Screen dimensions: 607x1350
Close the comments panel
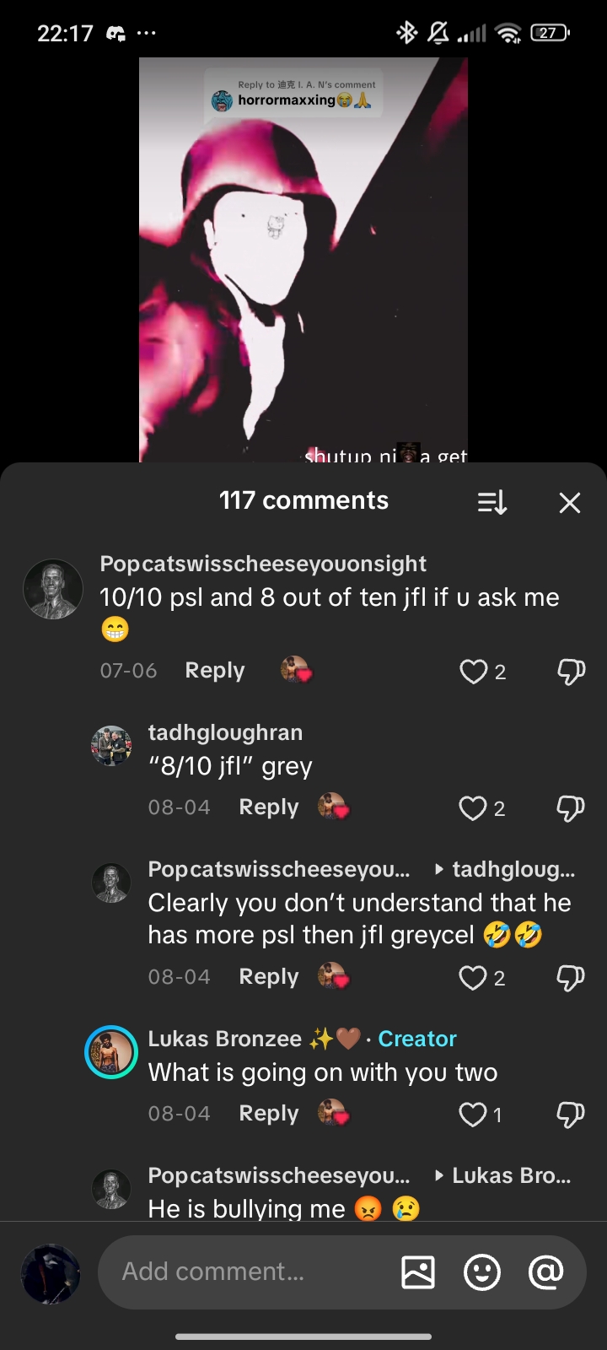point(570,503)
